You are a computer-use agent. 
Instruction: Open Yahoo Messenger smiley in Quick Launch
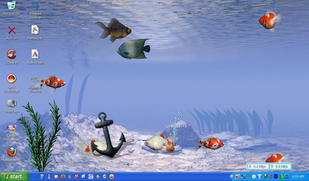(x=112, y=176)
